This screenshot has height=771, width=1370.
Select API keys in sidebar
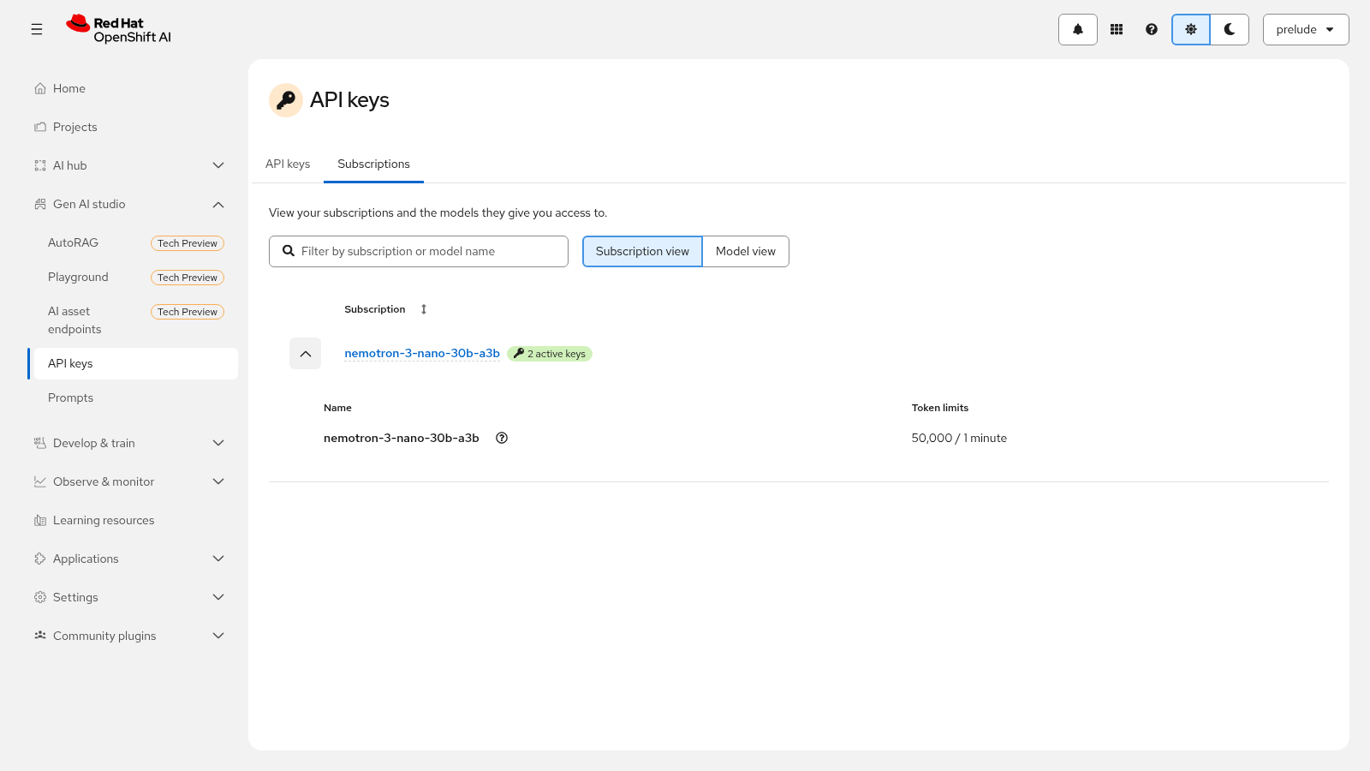133,363
